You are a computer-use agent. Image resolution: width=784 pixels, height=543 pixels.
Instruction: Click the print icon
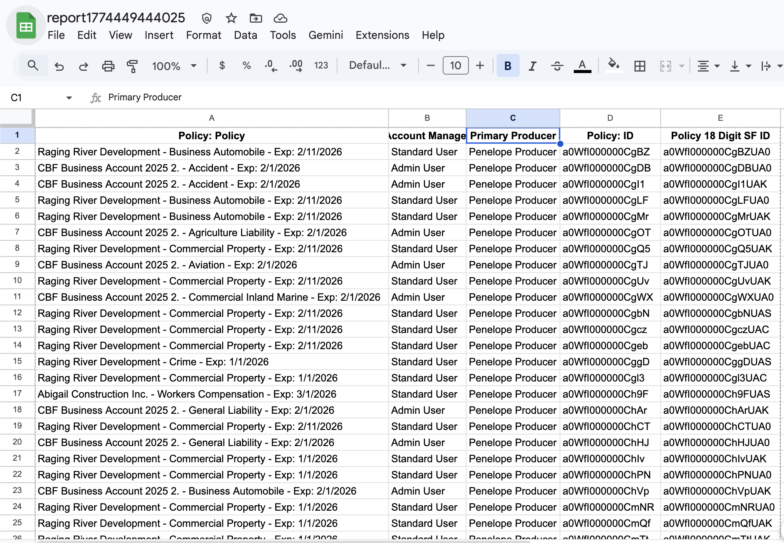[x=108, y=66]
